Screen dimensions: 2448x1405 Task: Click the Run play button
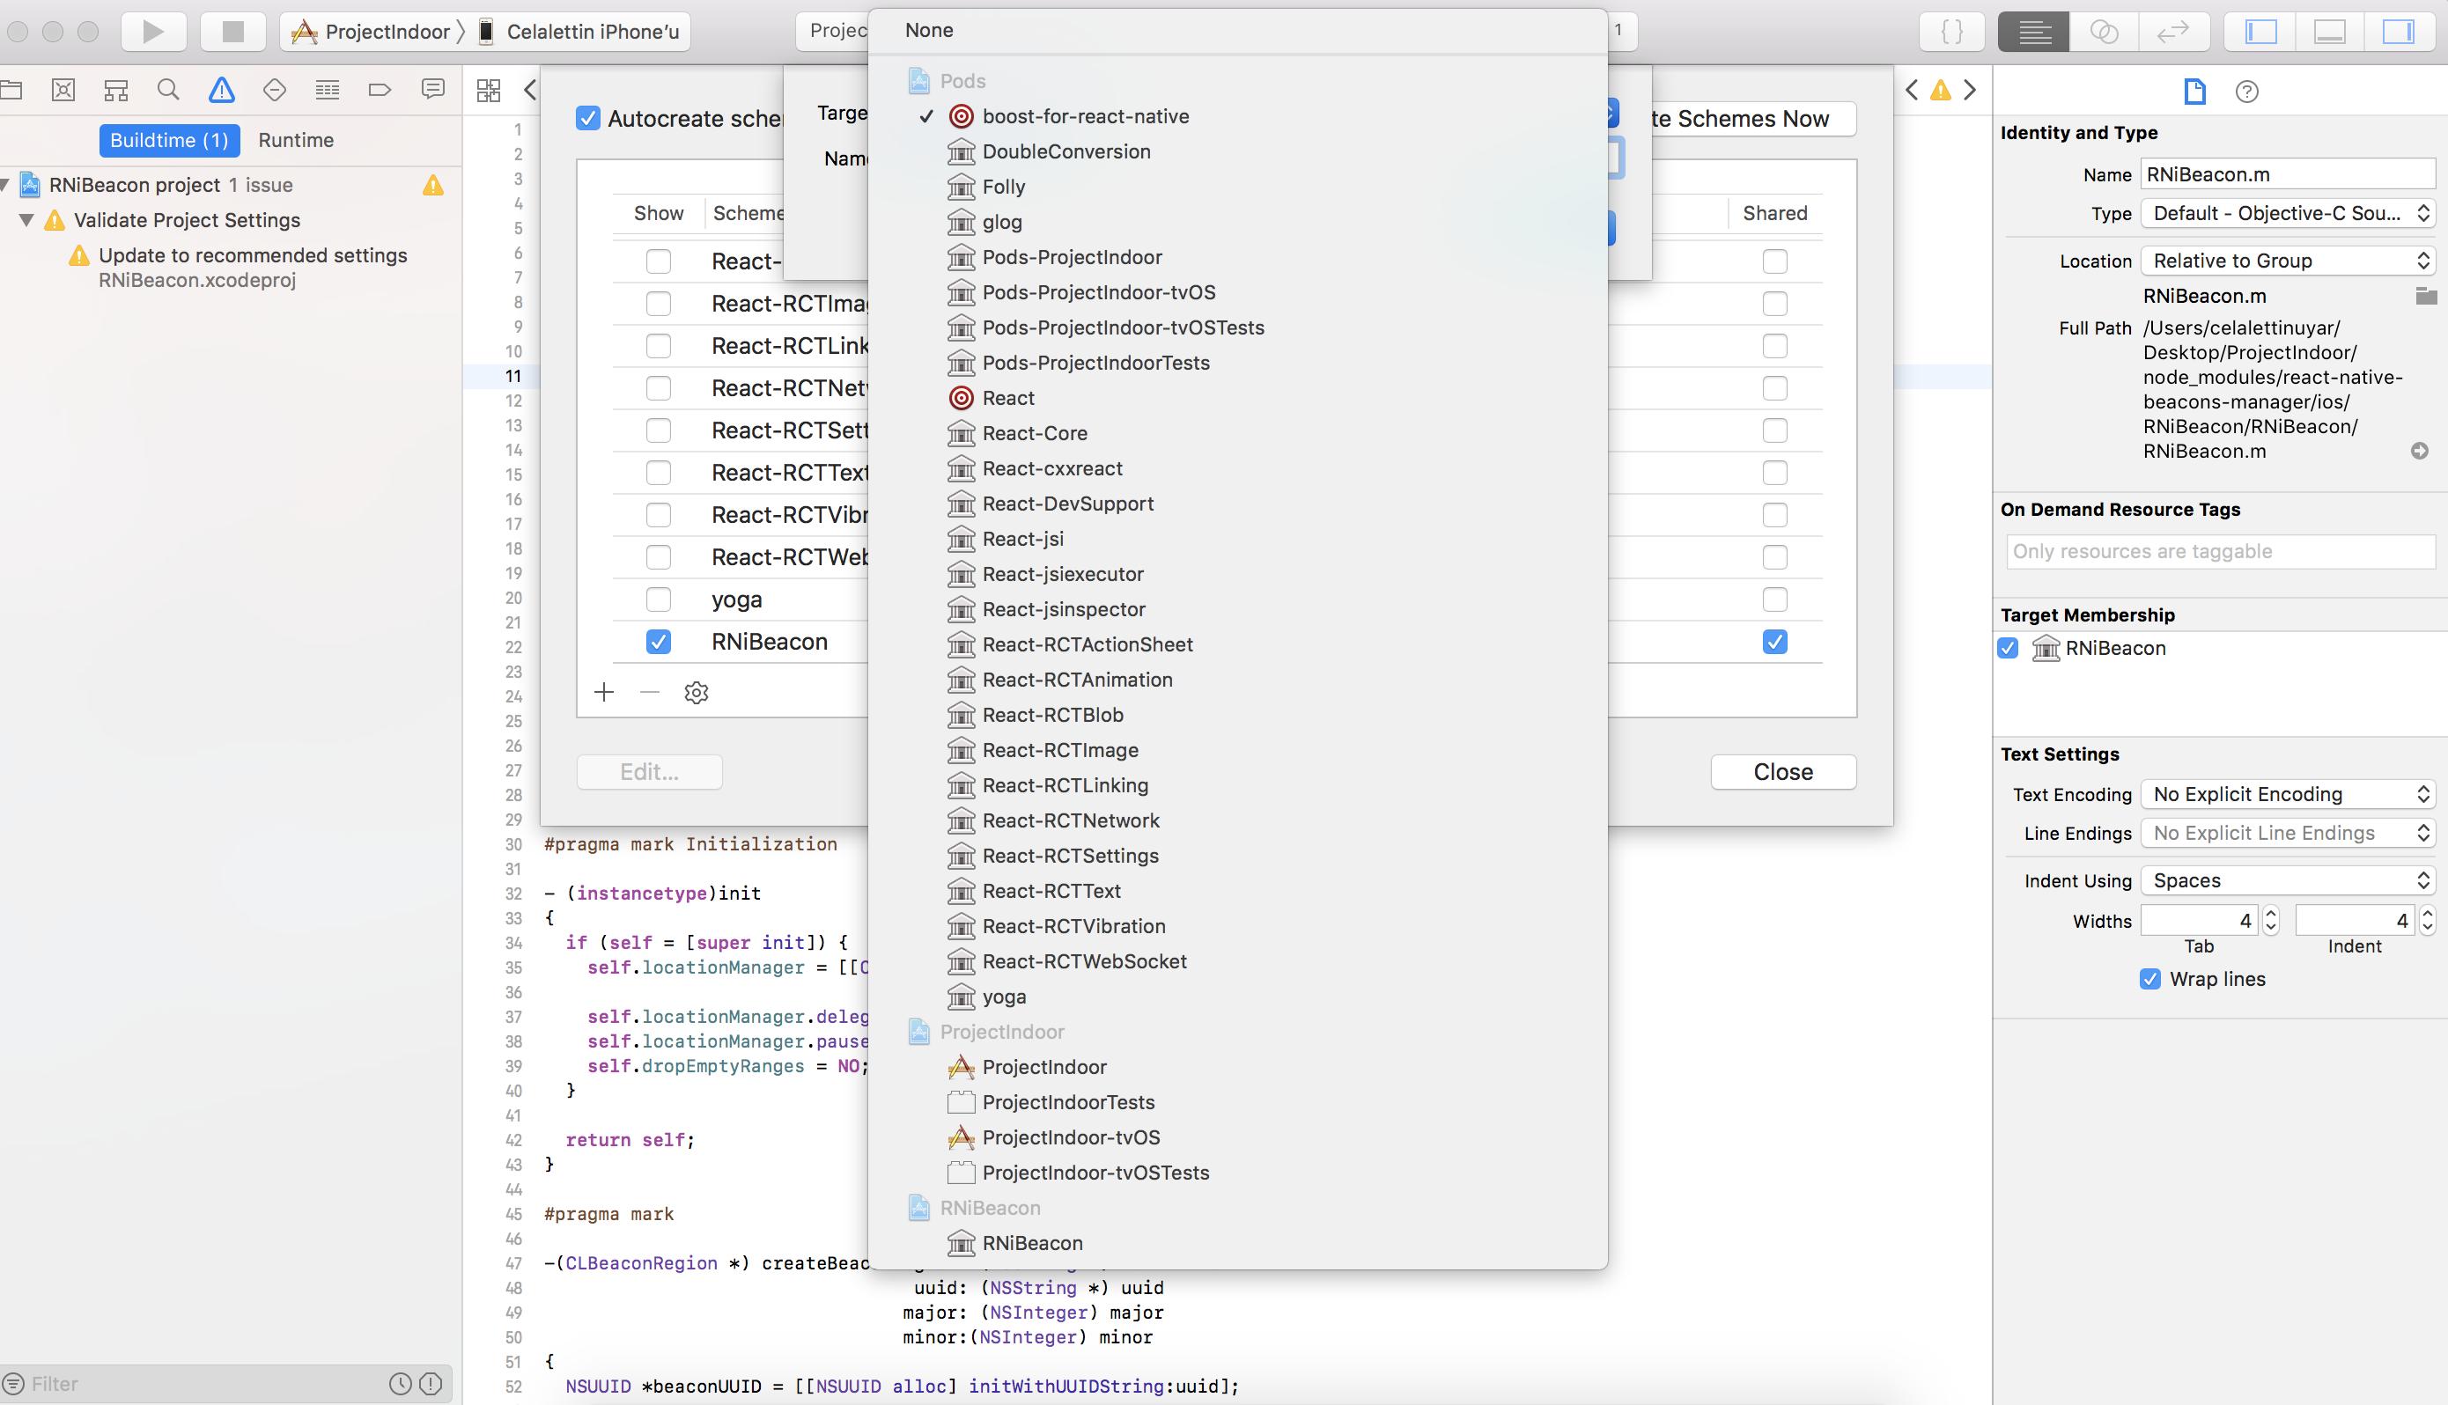[152, 32]
